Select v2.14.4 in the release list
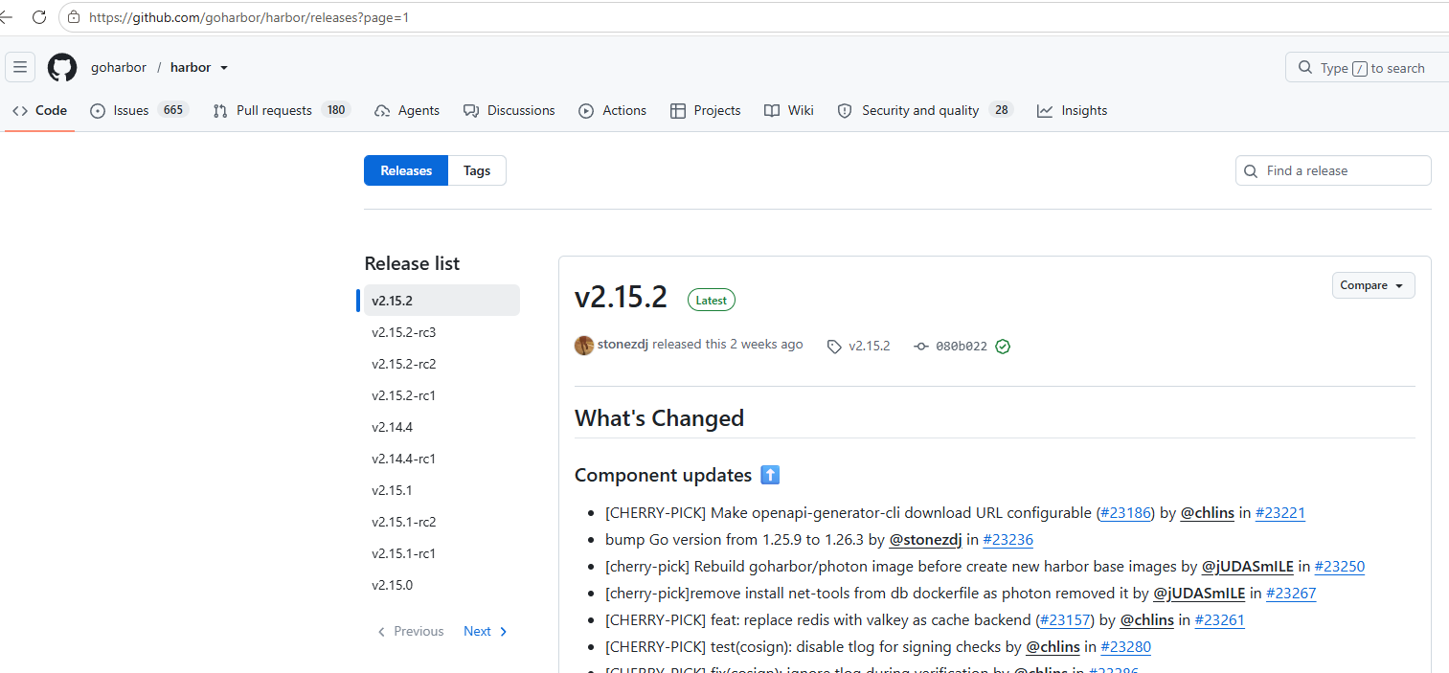1449x673 pixels. point(393,427)
